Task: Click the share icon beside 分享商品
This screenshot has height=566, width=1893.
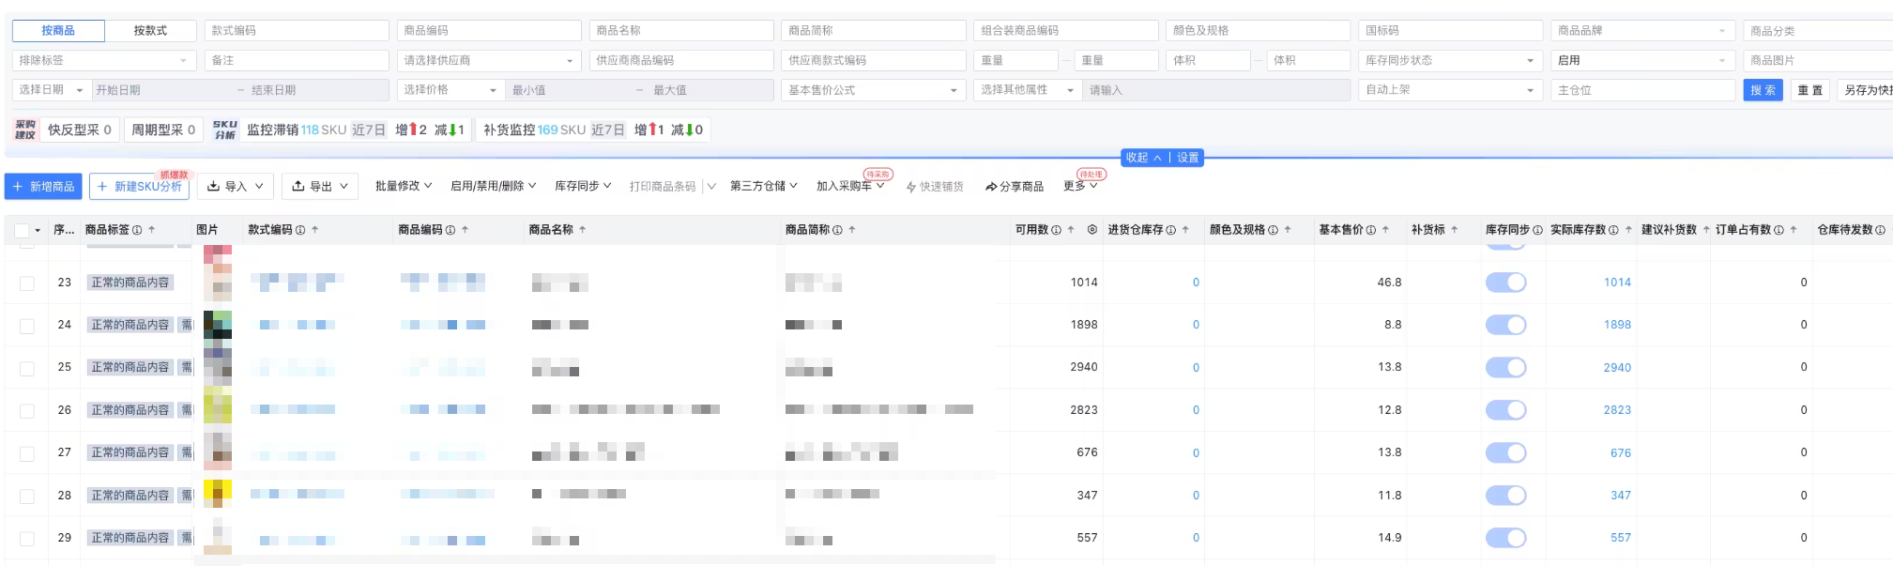Action: (x=991, y=187)
